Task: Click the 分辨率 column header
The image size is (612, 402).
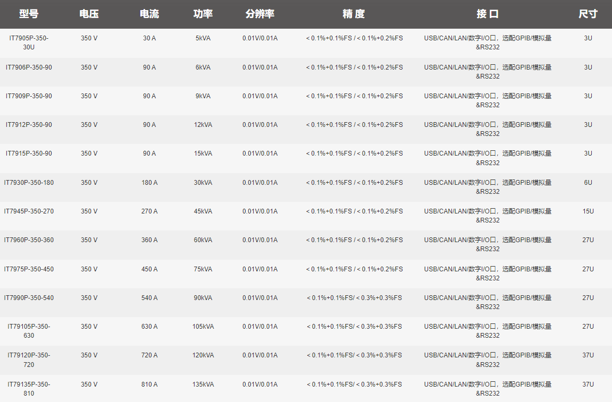Action: [x=260, y=14]
